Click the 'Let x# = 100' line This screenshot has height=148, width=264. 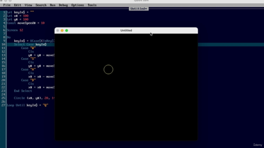[x=18, y=16]
